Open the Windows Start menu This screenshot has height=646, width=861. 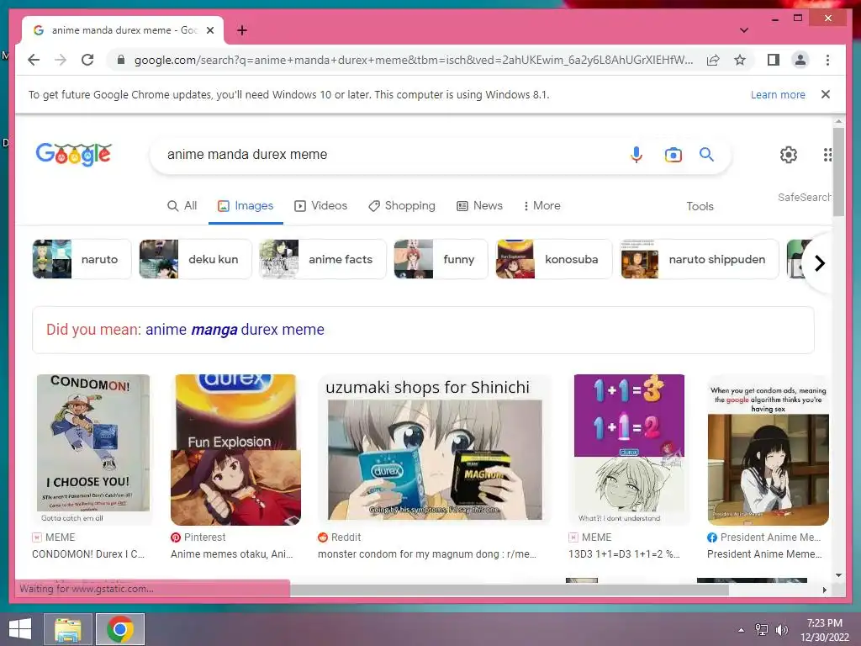pos(20,629)
